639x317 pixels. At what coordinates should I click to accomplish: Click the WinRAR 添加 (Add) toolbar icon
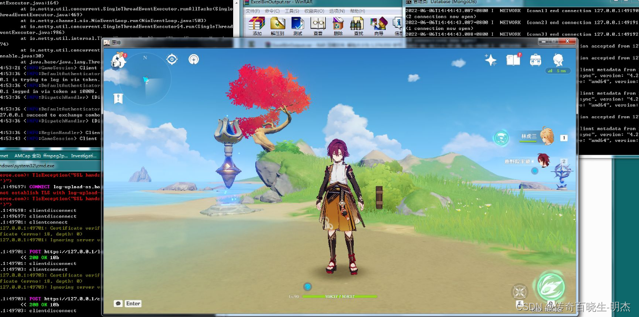pyautogui.click(x=257, y=26)
